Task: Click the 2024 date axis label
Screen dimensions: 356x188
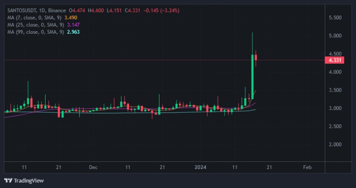Action: pyautogui.click(x=200, y=168)
